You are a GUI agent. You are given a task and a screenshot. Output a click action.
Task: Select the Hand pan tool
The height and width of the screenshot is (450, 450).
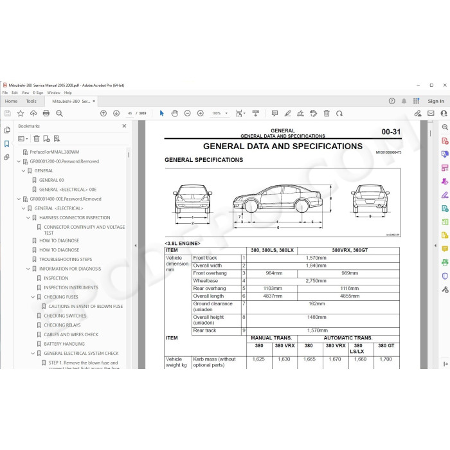click(174, 113)
